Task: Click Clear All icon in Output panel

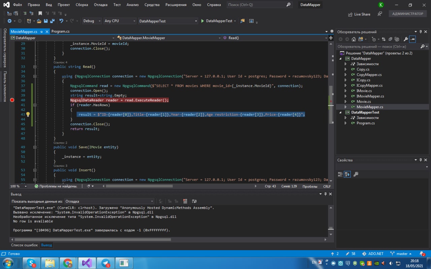Action: click(185, 201)
